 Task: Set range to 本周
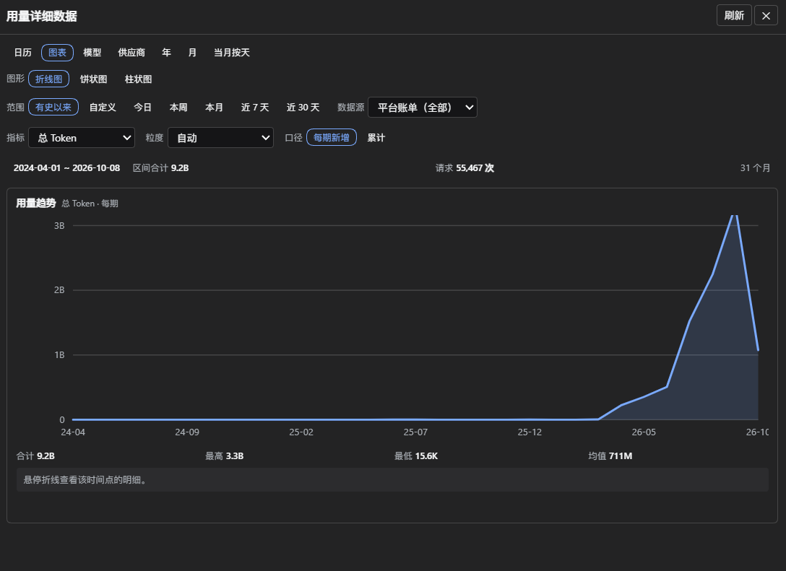[x=178, y=107]
